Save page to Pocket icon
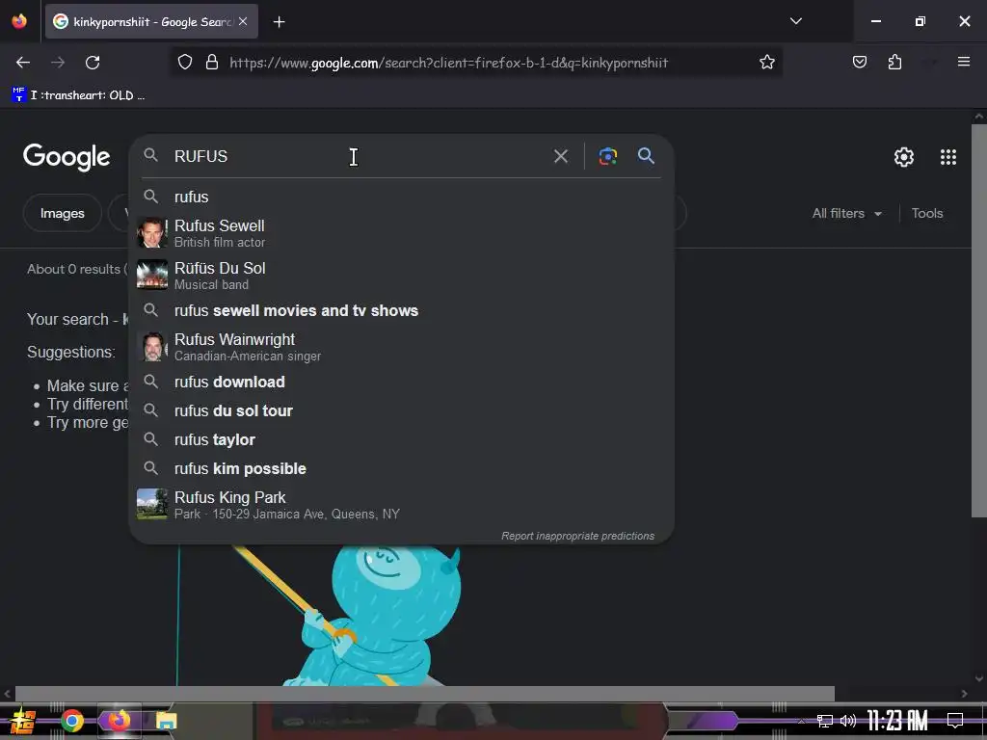This screenshot has height=740, width=987. (859, 63)
